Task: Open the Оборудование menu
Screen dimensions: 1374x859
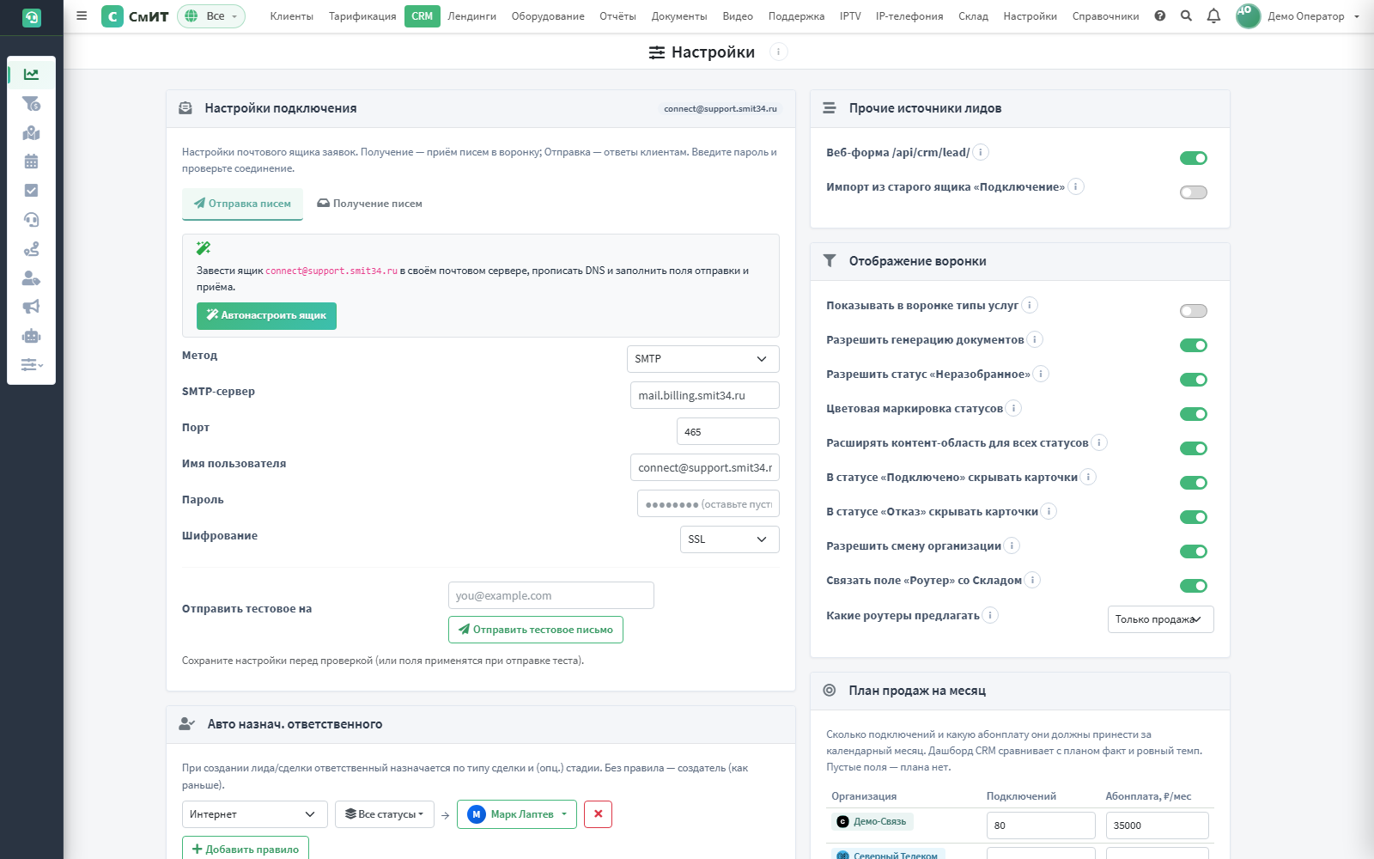Action: (x=548, y=16)
